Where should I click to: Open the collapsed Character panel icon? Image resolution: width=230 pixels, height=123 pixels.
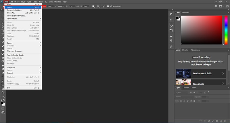(171, 36)
